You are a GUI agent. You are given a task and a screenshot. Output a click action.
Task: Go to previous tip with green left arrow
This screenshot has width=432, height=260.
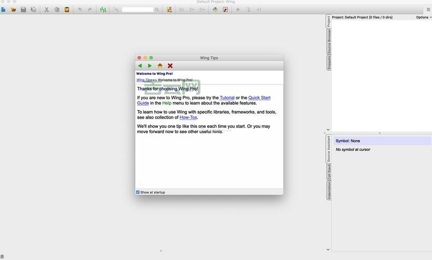point(140,66)
